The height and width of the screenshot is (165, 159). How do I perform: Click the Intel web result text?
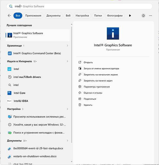pos(16,69)
